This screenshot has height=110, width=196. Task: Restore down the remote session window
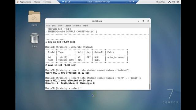(130, 2)
